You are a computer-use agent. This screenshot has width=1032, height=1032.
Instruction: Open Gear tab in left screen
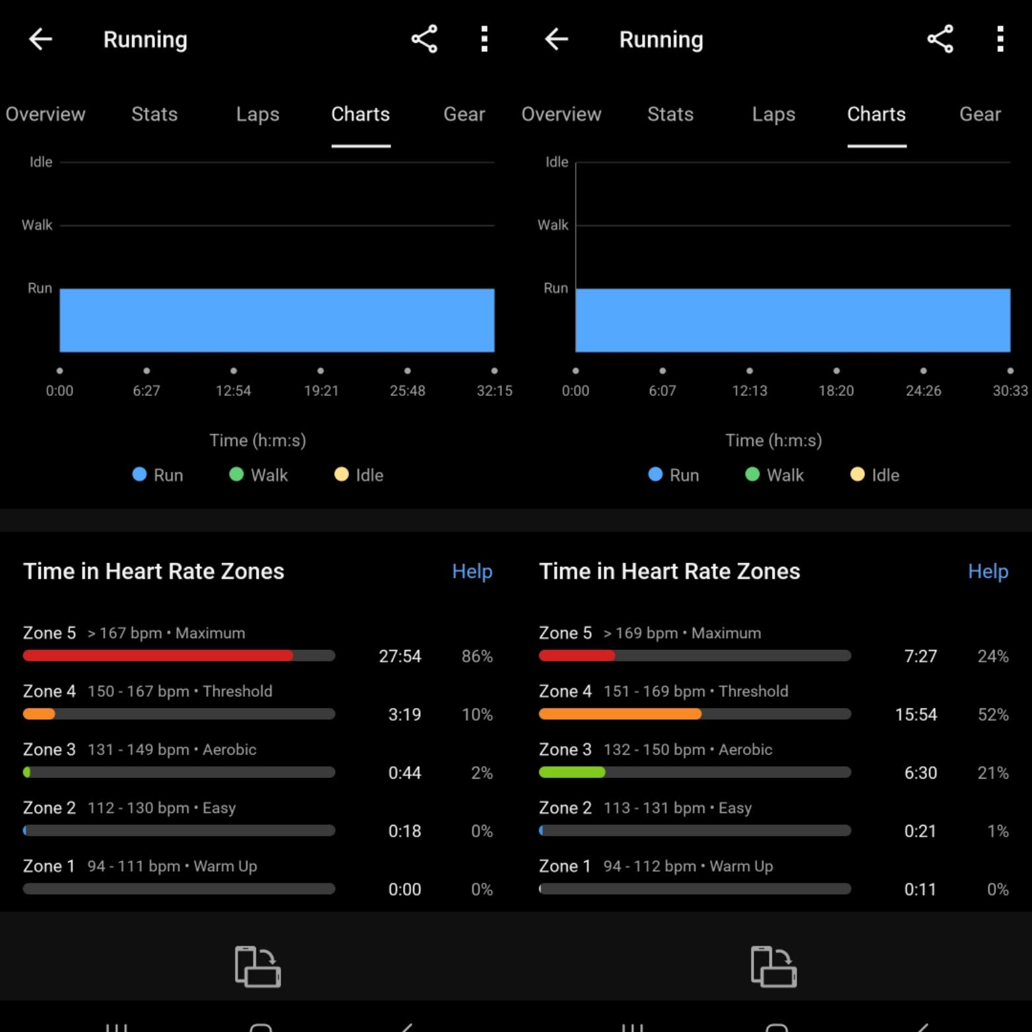(465, 114)
